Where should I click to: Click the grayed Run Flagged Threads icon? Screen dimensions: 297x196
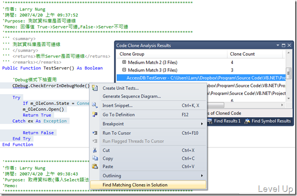click(x=95, y=141)
